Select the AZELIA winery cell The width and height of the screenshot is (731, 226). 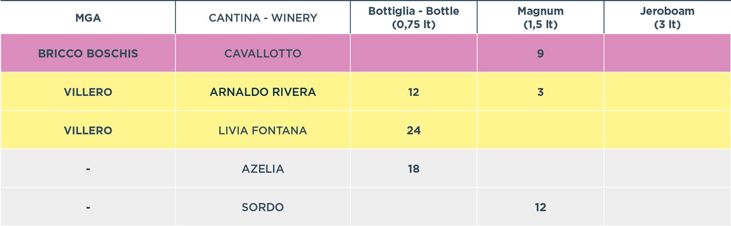click(x=263, y=169)
